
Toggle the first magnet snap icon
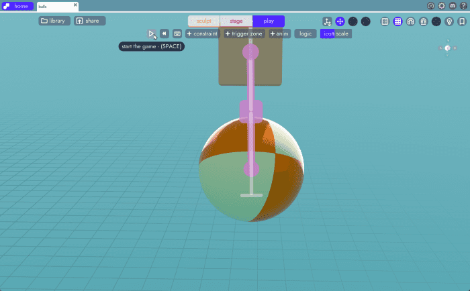click(x=410, y=21)
